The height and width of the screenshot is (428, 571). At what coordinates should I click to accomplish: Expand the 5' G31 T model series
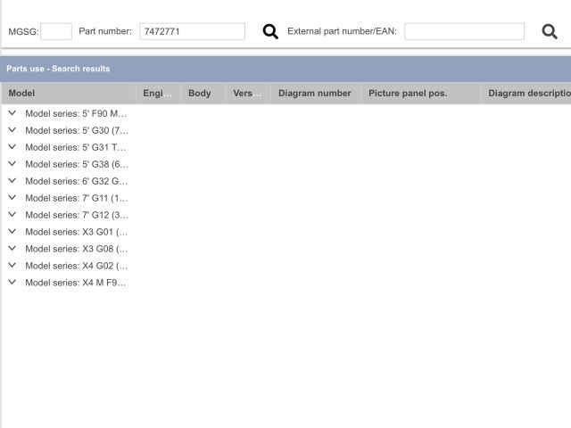coord(12,147)
